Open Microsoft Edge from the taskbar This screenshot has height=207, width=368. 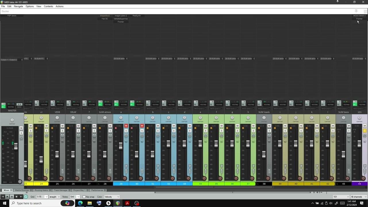(x=80, y=203)
